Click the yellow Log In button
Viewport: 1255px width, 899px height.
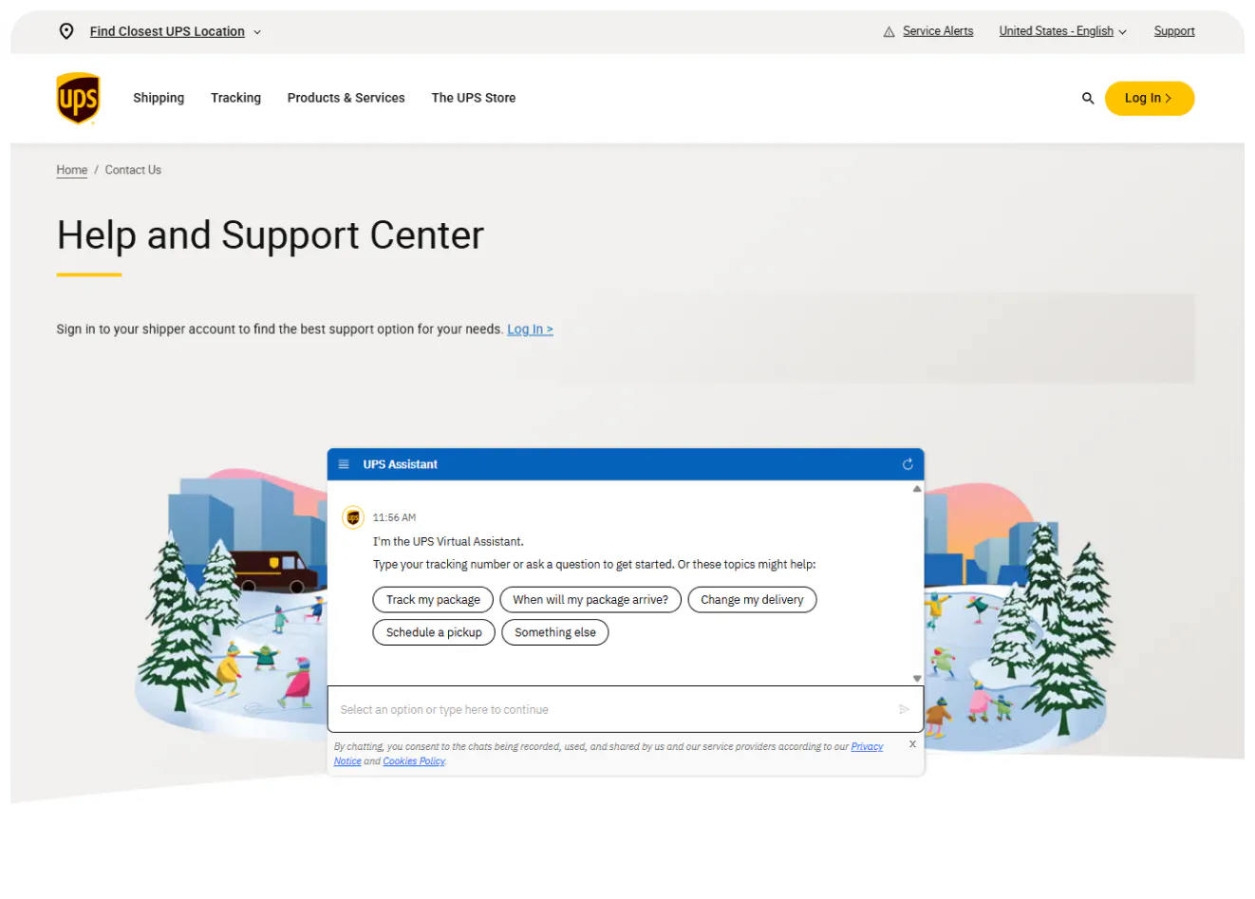pyautogui.click(x=1150, y=98)
